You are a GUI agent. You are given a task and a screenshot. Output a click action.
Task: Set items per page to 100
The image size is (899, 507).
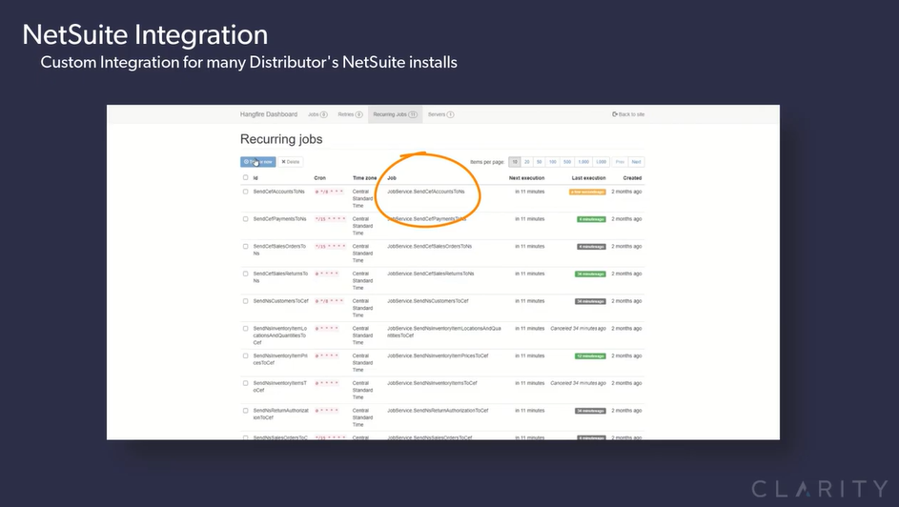coord(553,162)
